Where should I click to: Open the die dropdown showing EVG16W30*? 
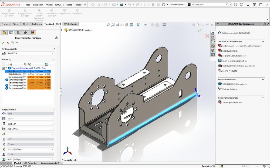pos(31,129)
